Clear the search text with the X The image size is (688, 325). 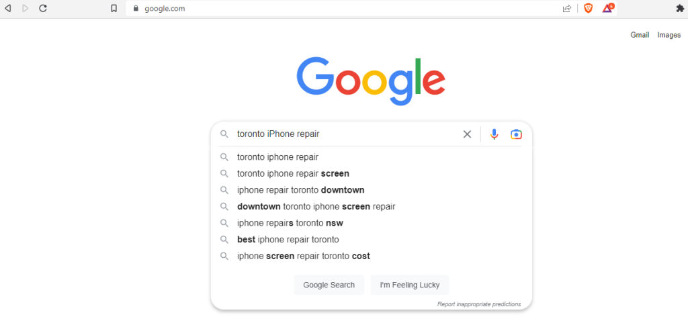point(468,134)
